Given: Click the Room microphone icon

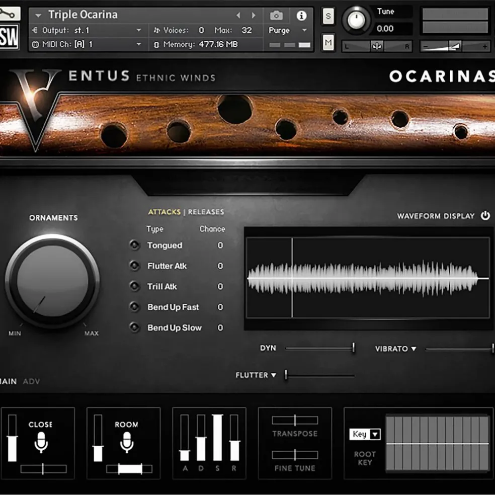Looking at the screenshot, I should [127, 442].
